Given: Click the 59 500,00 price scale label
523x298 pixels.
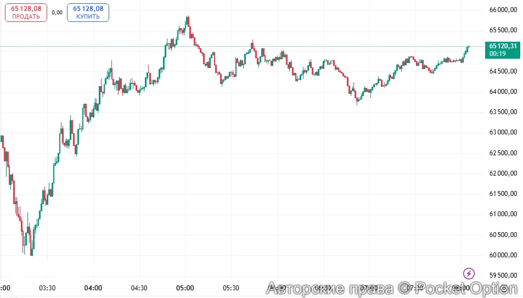Looking at the screenshot, I should coord(503,275).
